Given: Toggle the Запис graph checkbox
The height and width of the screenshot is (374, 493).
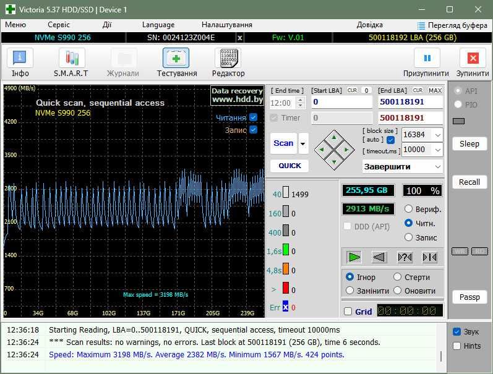Looking at the screenshot, I should point(253,129).
